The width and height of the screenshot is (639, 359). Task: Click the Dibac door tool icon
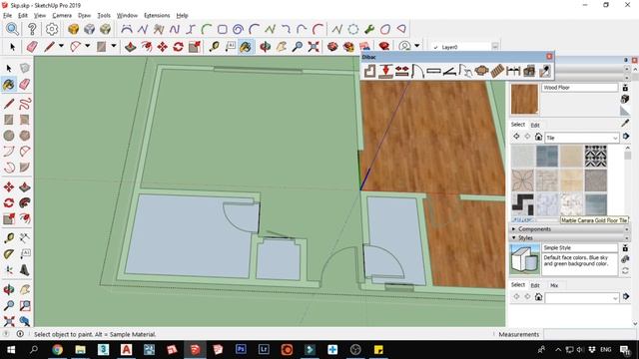[x=417, y=71]
